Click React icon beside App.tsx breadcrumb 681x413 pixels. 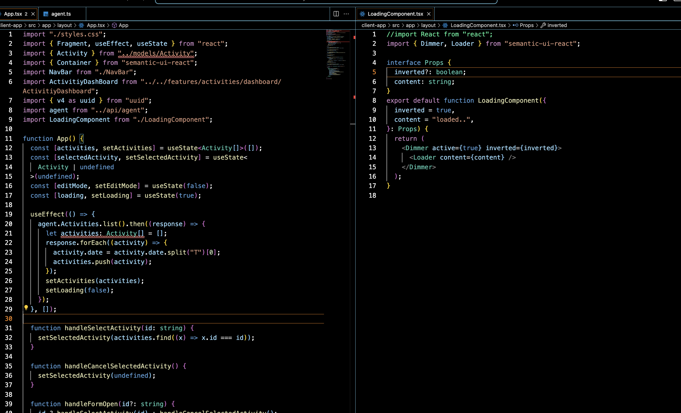[x=81, y=25]
